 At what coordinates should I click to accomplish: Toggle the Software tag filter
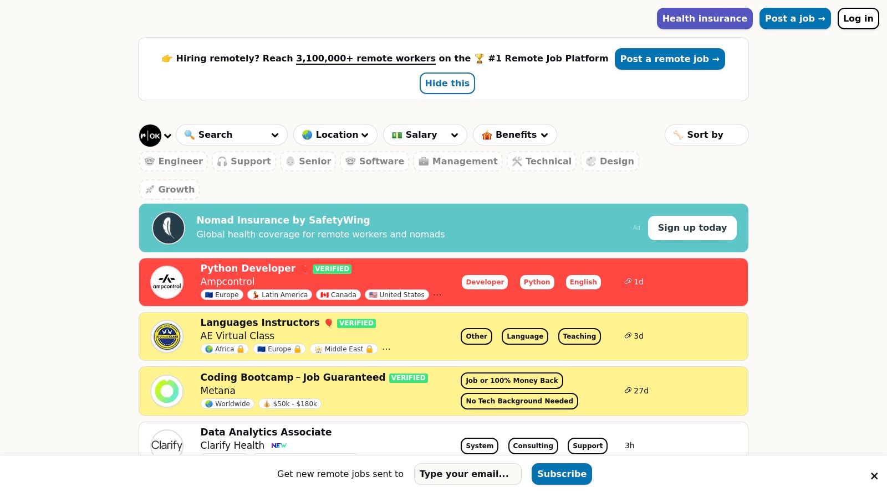coord(375,162)
